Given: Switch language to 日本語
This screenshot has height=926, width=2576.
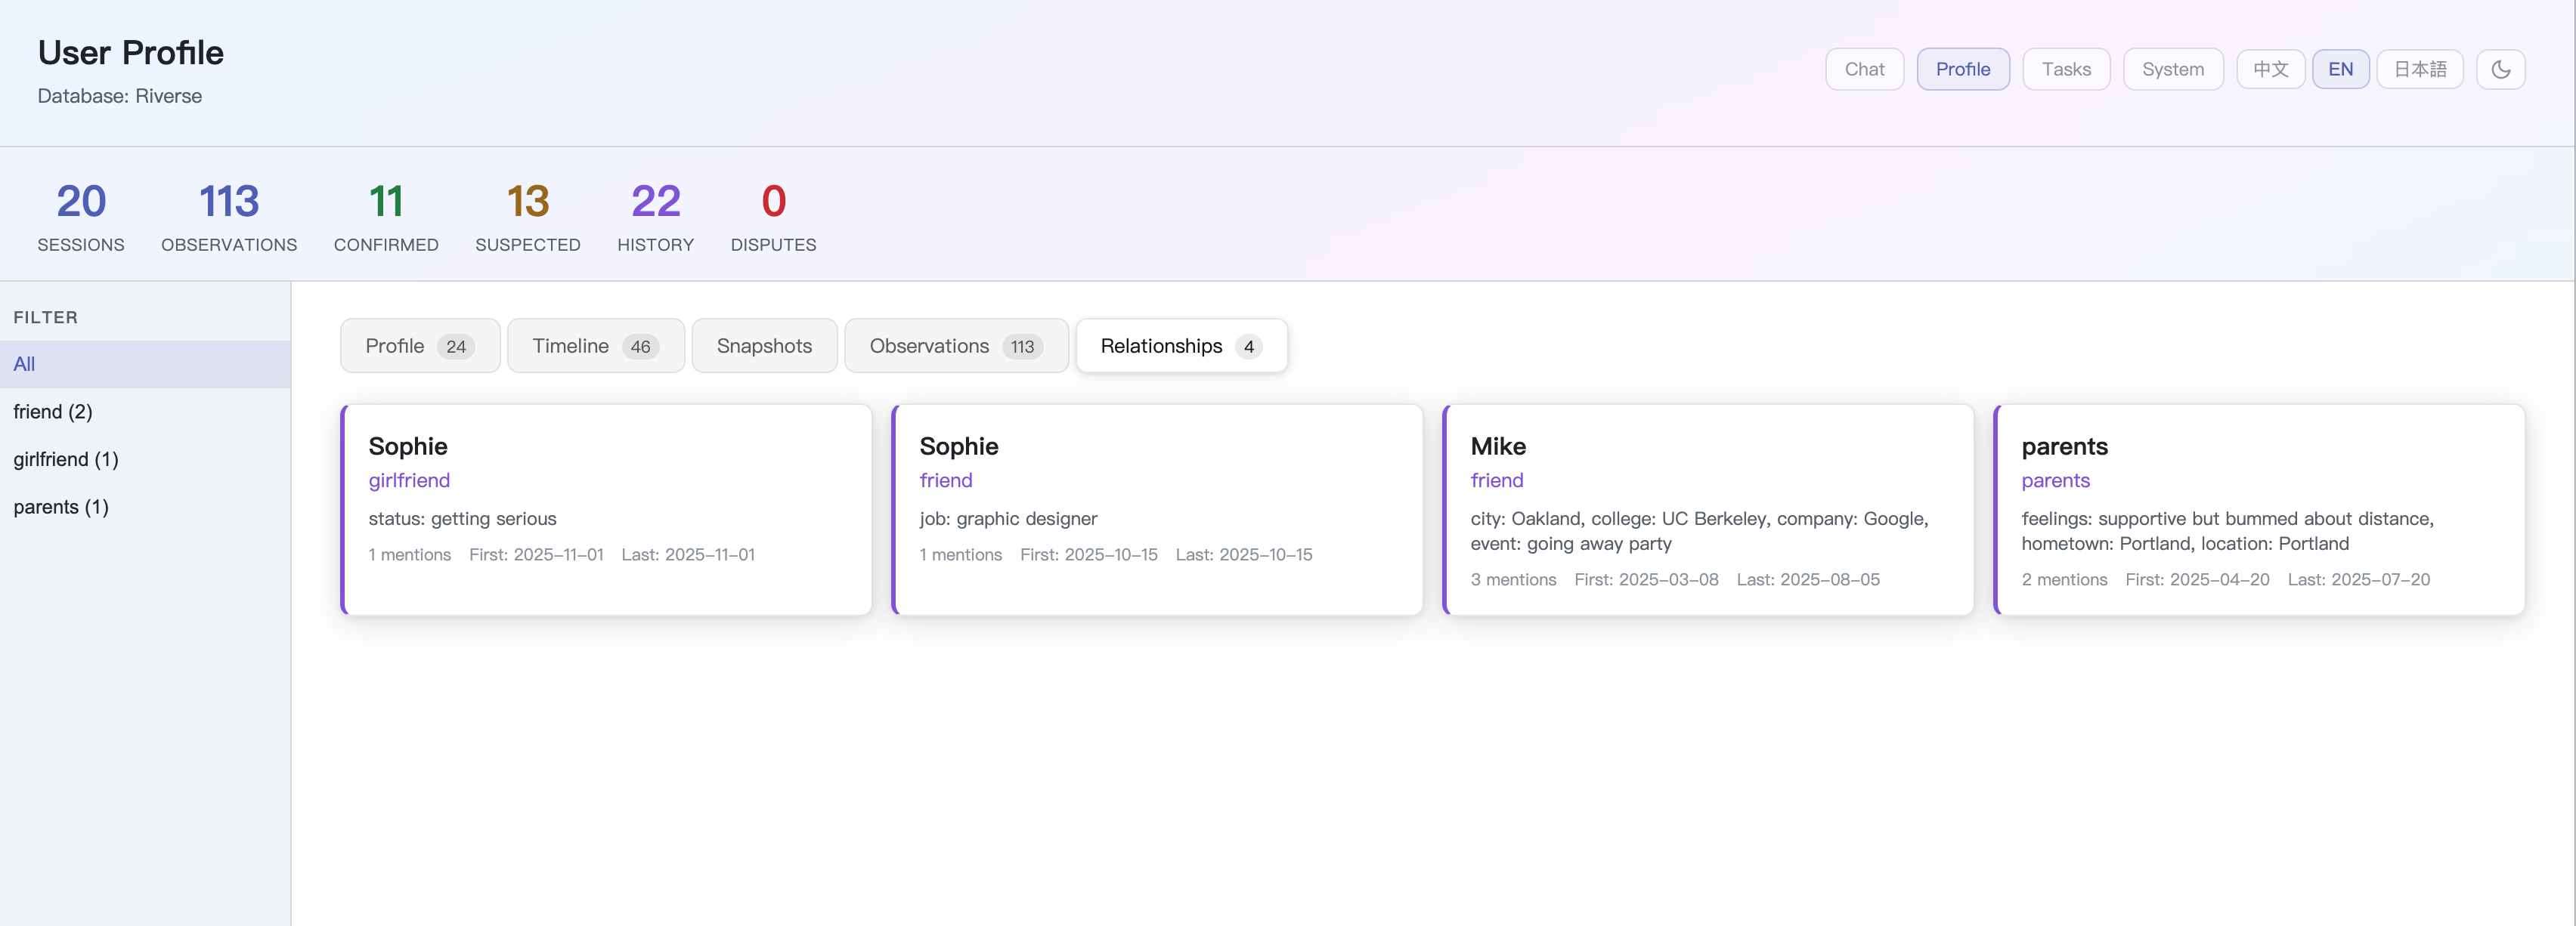Looking at the screenshot, I should 2419,69.
